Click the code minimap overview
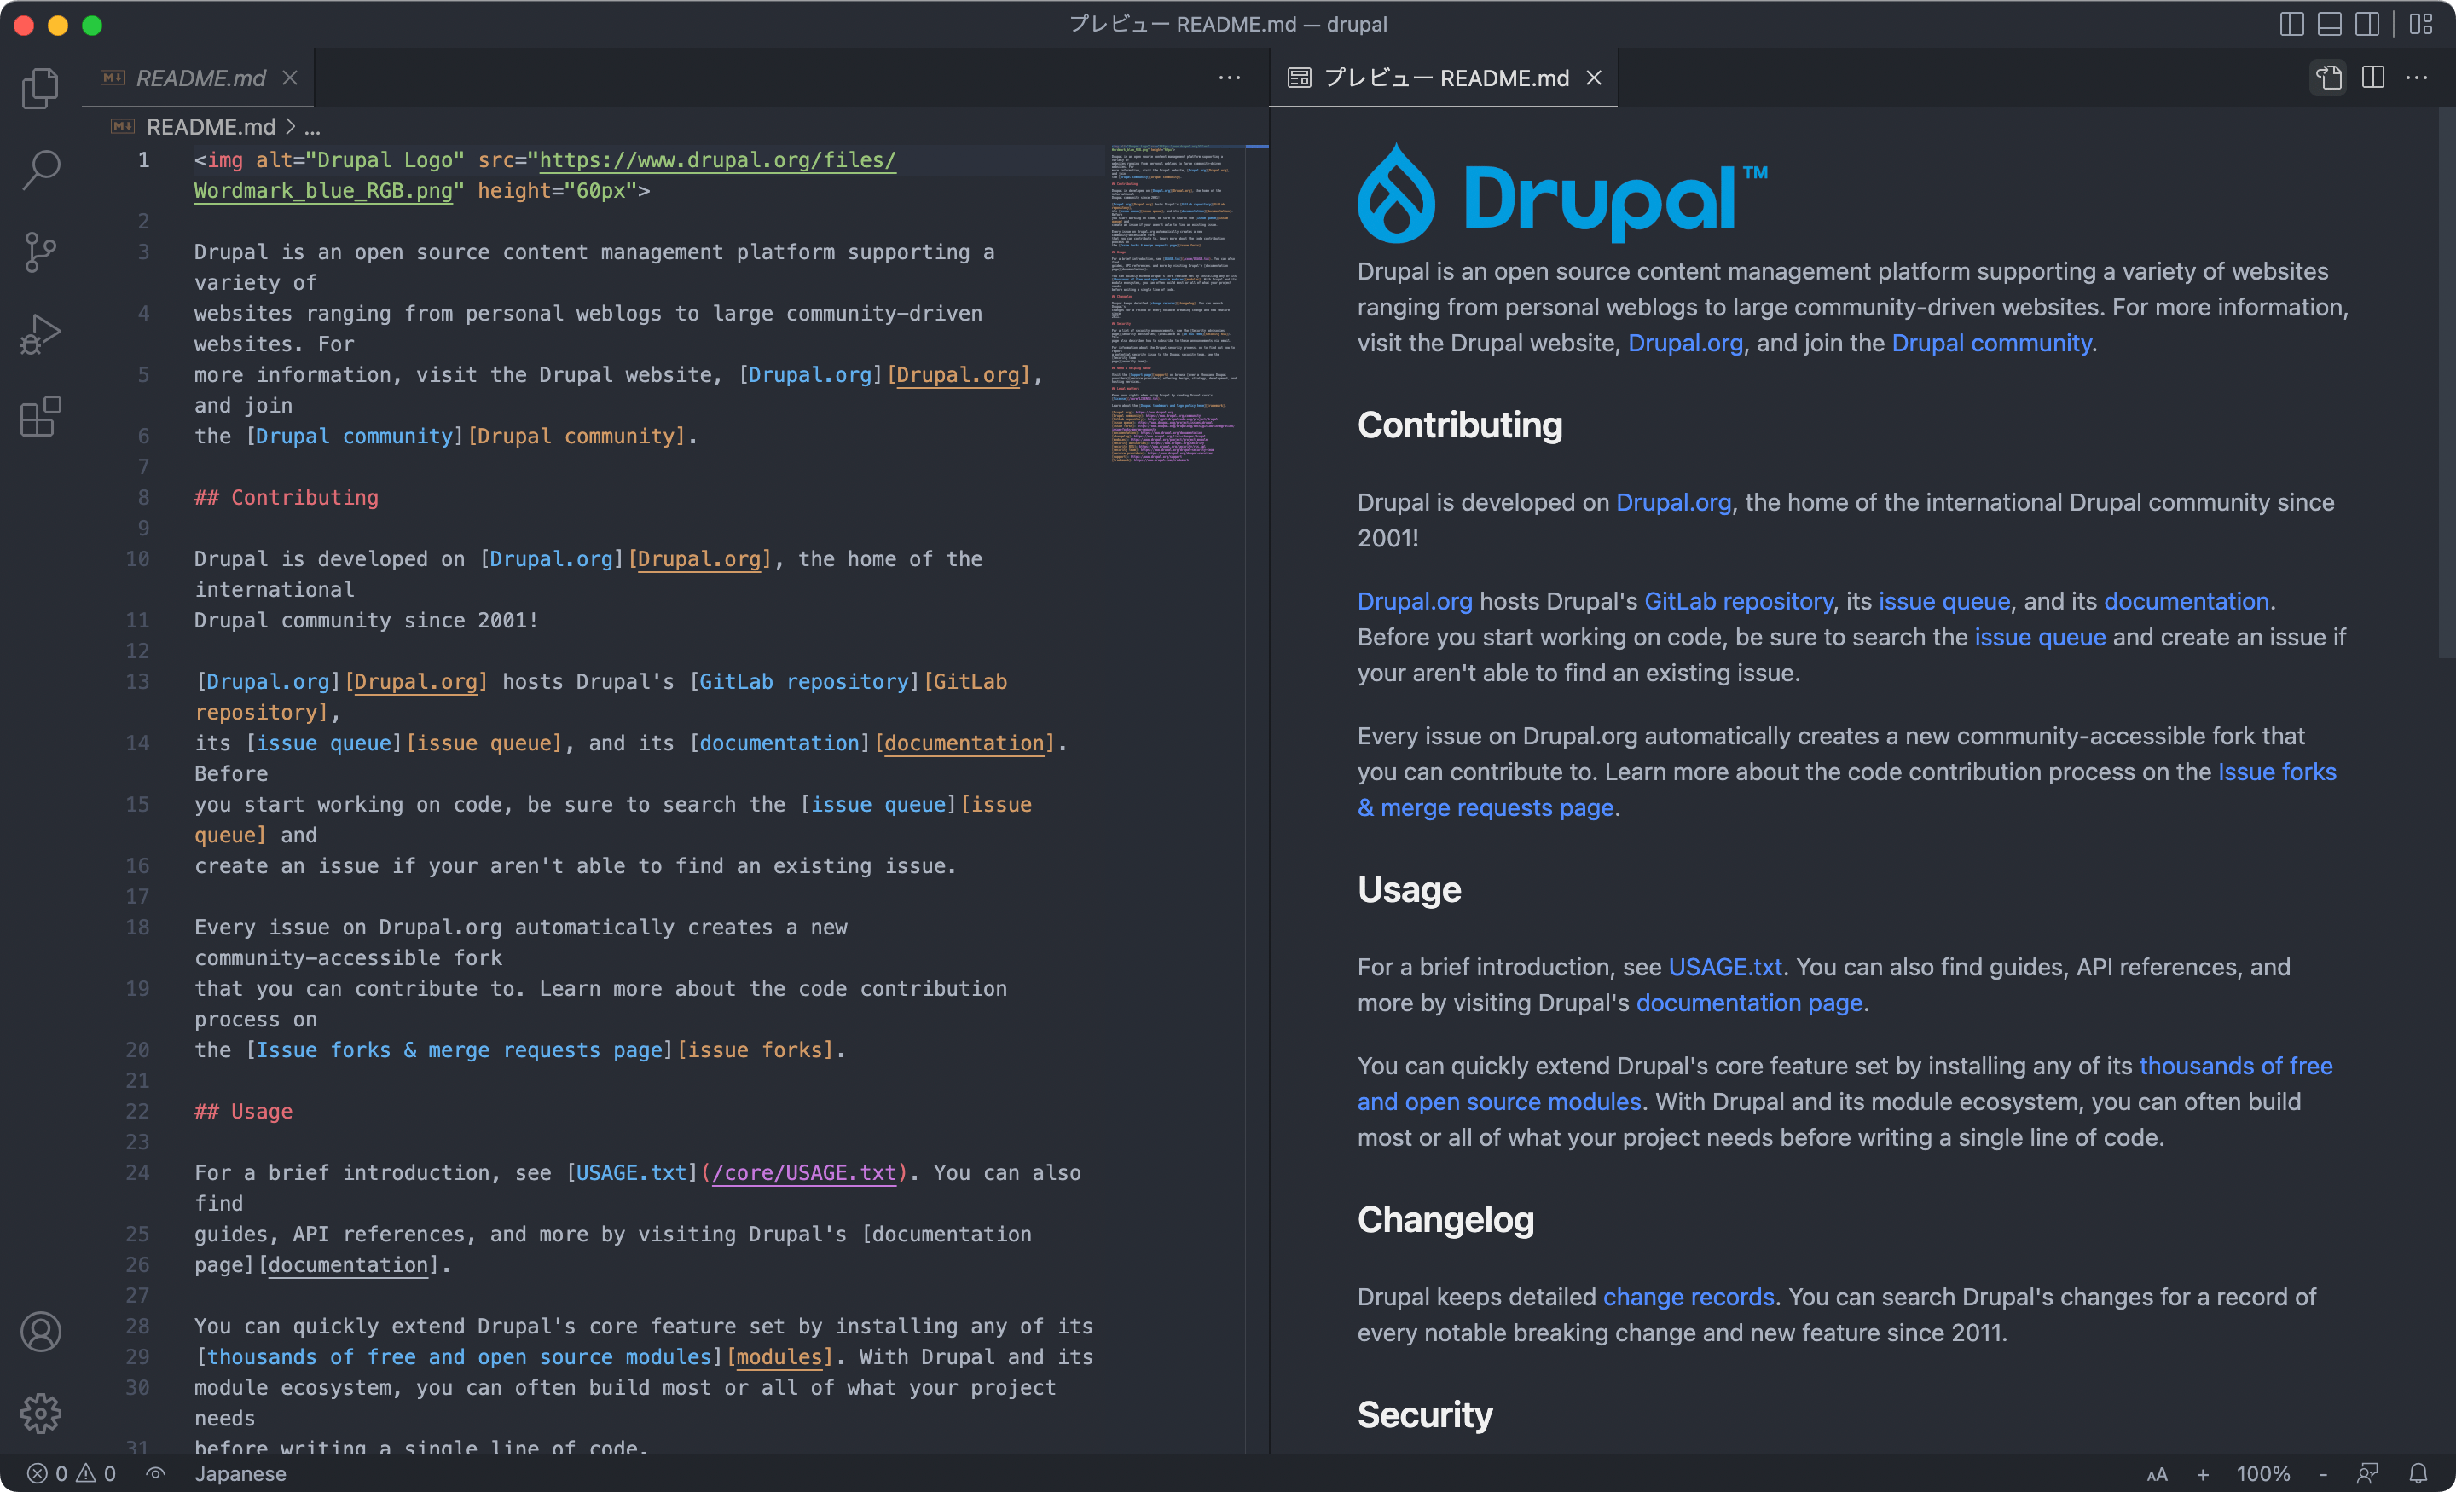Image resolution: width=2456 pixels, height=1492 pixels. (1176, 304)
